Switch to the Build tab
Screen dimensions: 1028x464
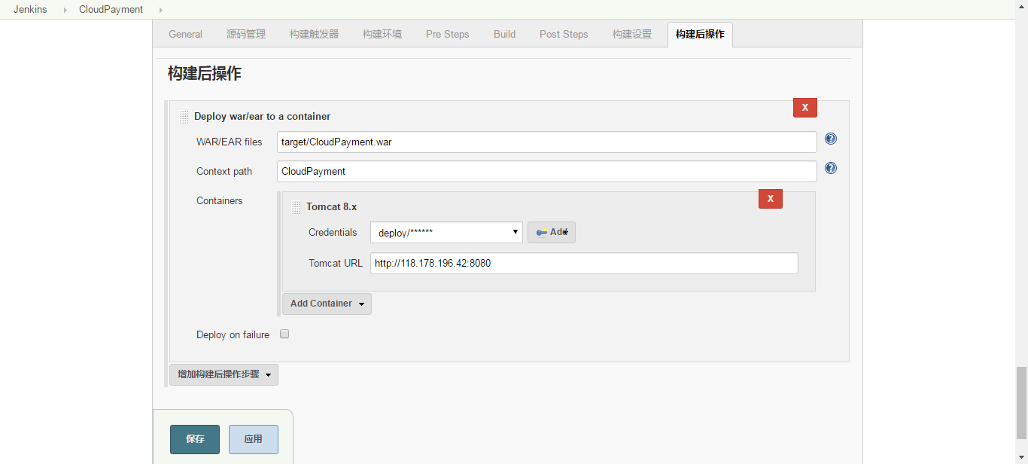(504, 34)
